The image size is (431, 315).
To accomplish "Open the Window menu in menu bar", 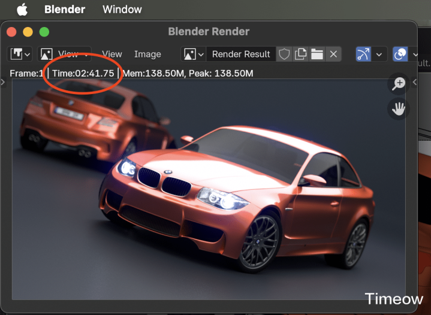I will pos(122,10).
